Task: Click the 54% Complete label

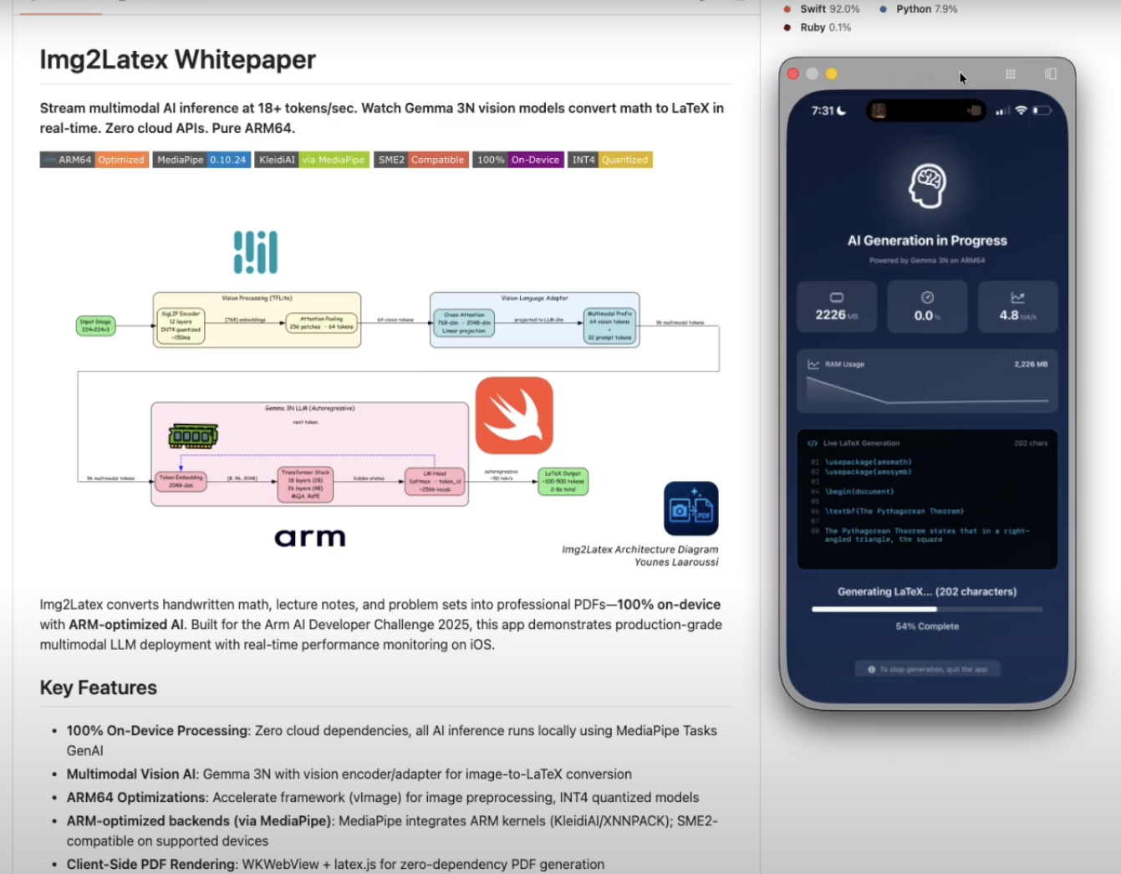Action: pos(927,626)
